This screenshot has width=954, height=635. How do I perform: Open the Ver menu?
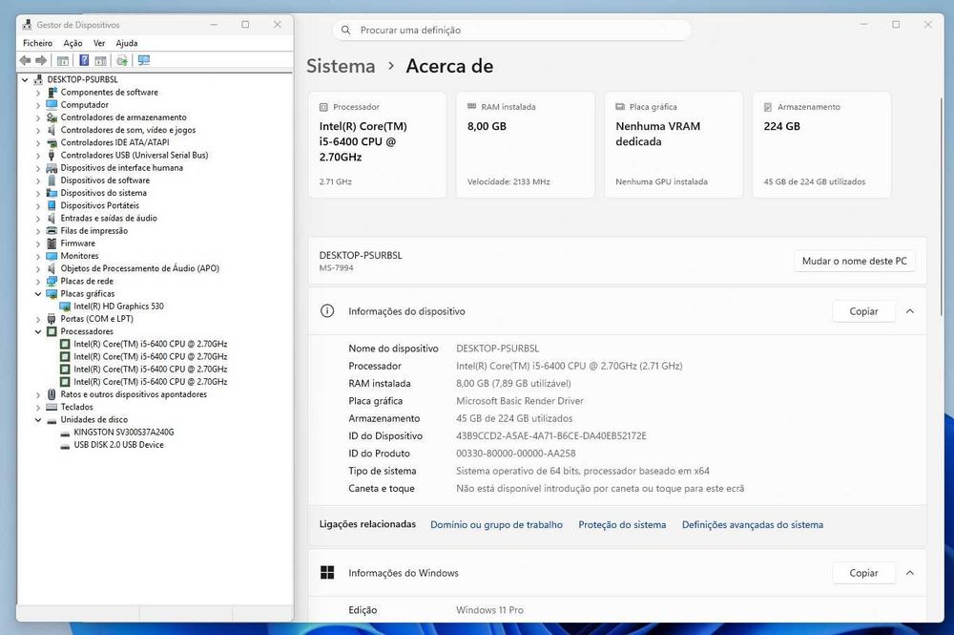[99, 43]
